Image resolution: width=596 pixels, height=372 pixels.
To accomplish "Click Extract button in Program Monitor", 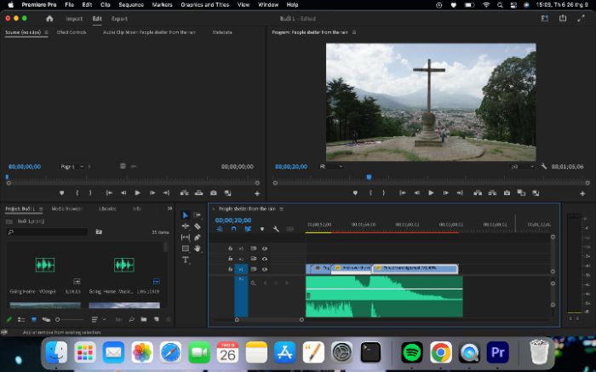I will coord(492,193).
